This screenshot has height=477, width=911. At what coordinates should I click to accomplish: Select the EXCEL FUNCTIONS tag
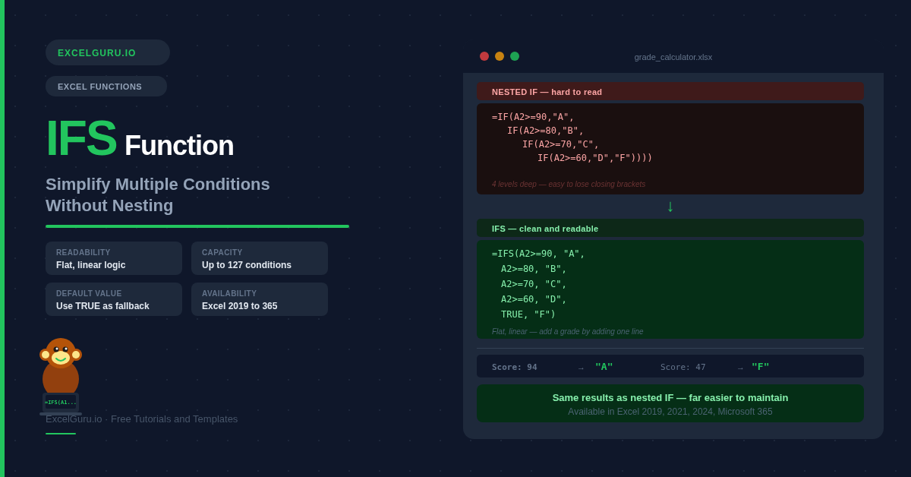106,87
